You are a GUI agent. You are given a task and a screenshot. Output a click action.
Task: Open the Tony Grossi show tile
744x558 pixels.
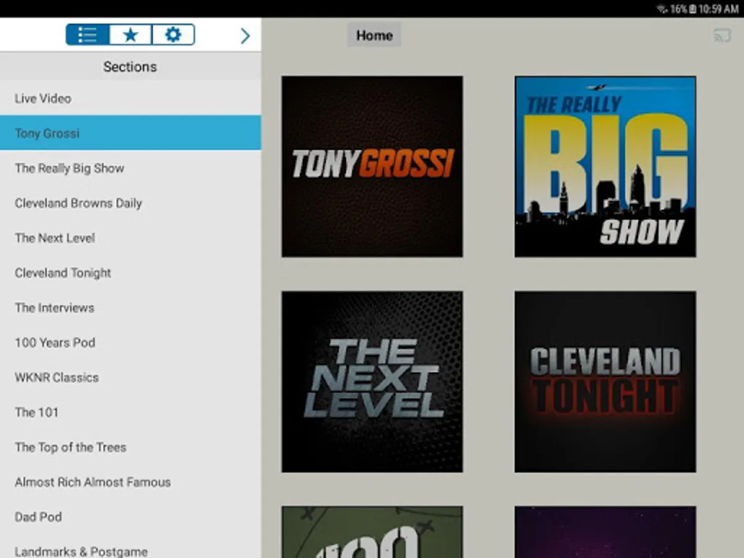372,166
